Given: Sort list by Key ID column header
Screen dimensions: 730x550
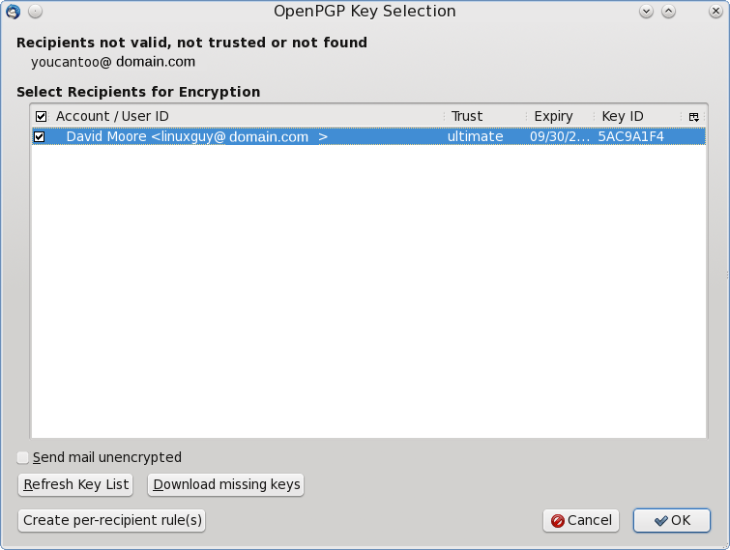Looking at the screenshot, I should coord(623,116).
